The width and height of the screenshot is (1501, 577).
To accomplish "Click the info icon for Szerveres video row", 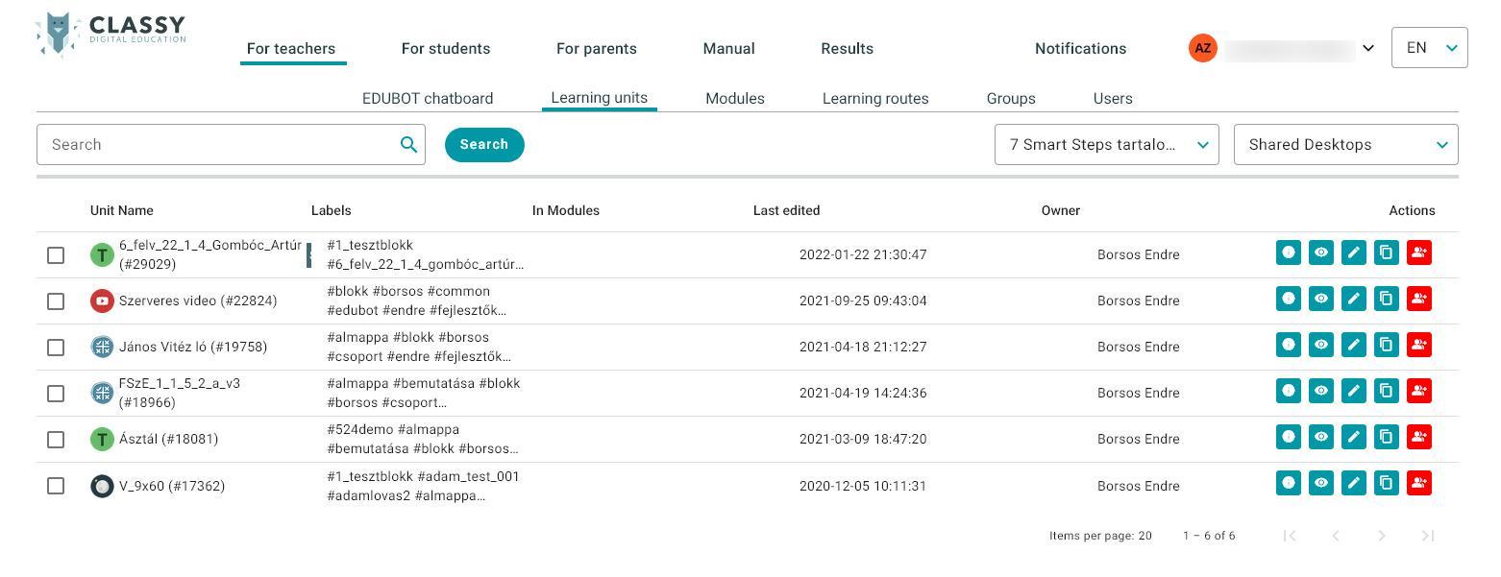I will [x=1288, y=299].
